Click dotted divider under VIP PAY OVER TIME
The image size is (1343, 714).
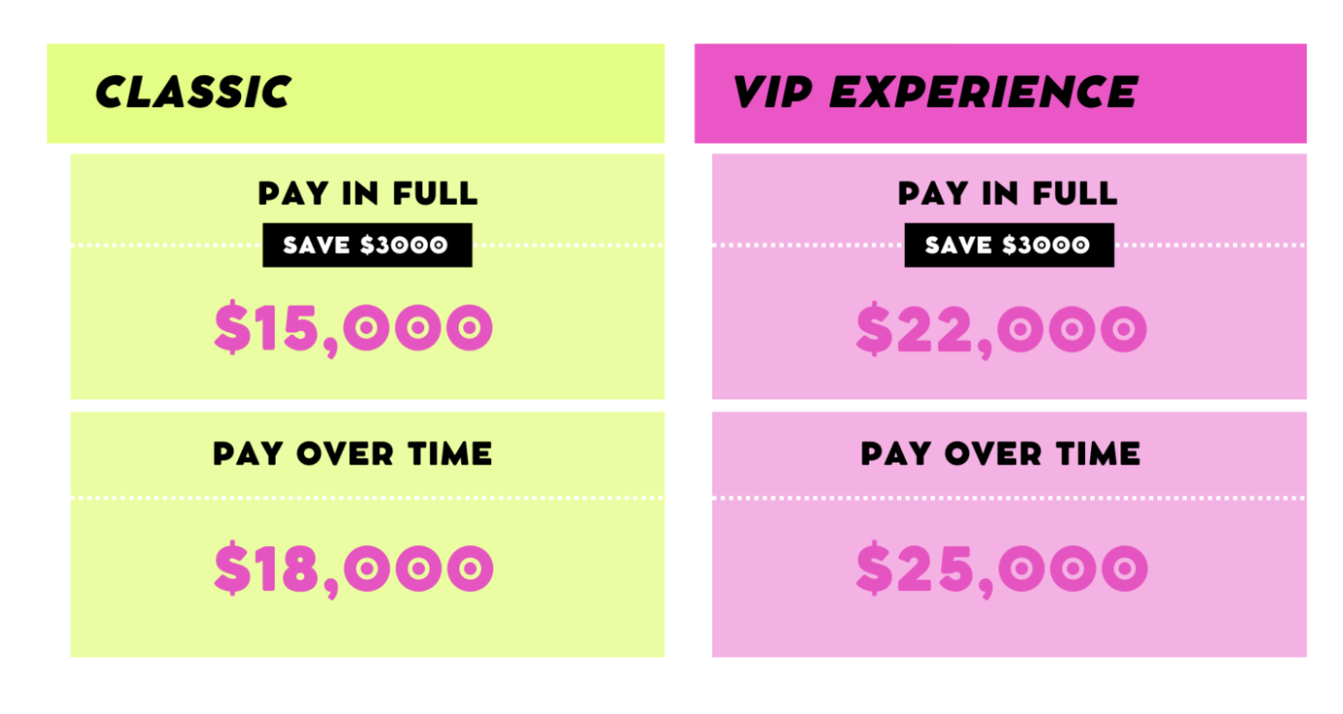click(x=1008, y=498)
